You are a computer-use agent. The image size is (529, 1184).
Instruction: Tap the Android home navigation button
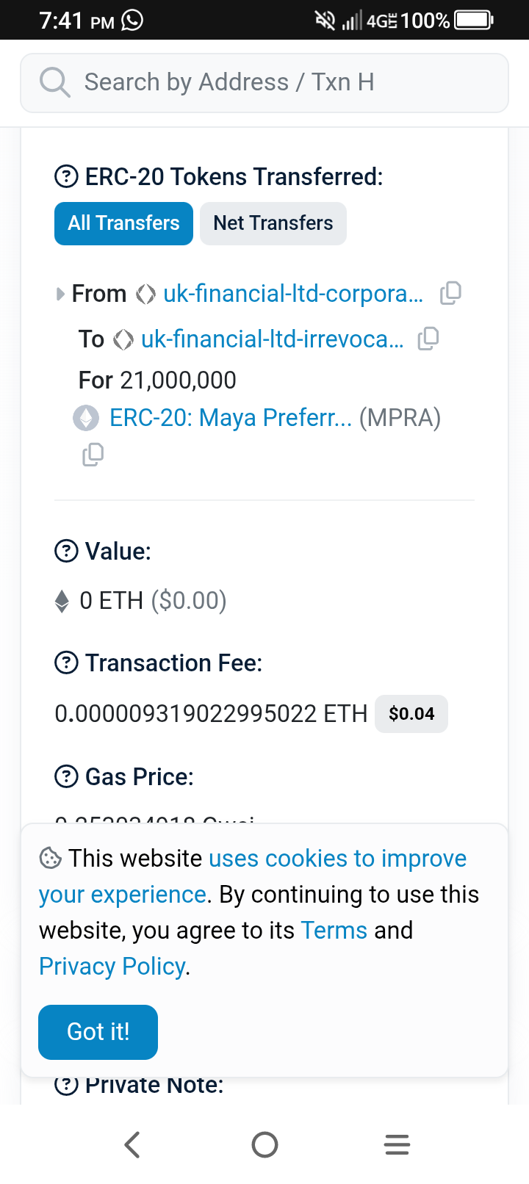coord(264,1144)
